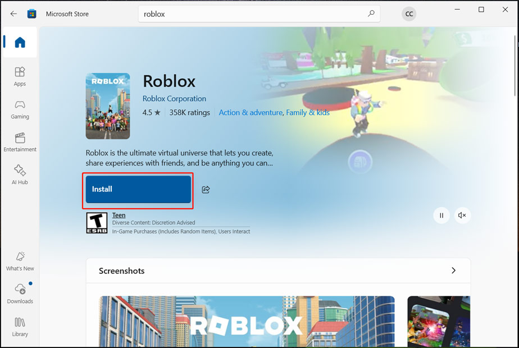Minimize the Microsoft Store window
519x348 pixels.
[457, 10]
